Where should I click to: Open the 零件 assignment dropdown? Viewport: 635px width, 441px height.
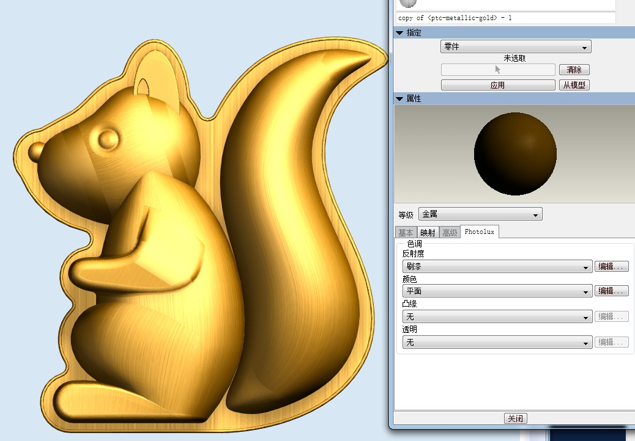tap(515, 47)
